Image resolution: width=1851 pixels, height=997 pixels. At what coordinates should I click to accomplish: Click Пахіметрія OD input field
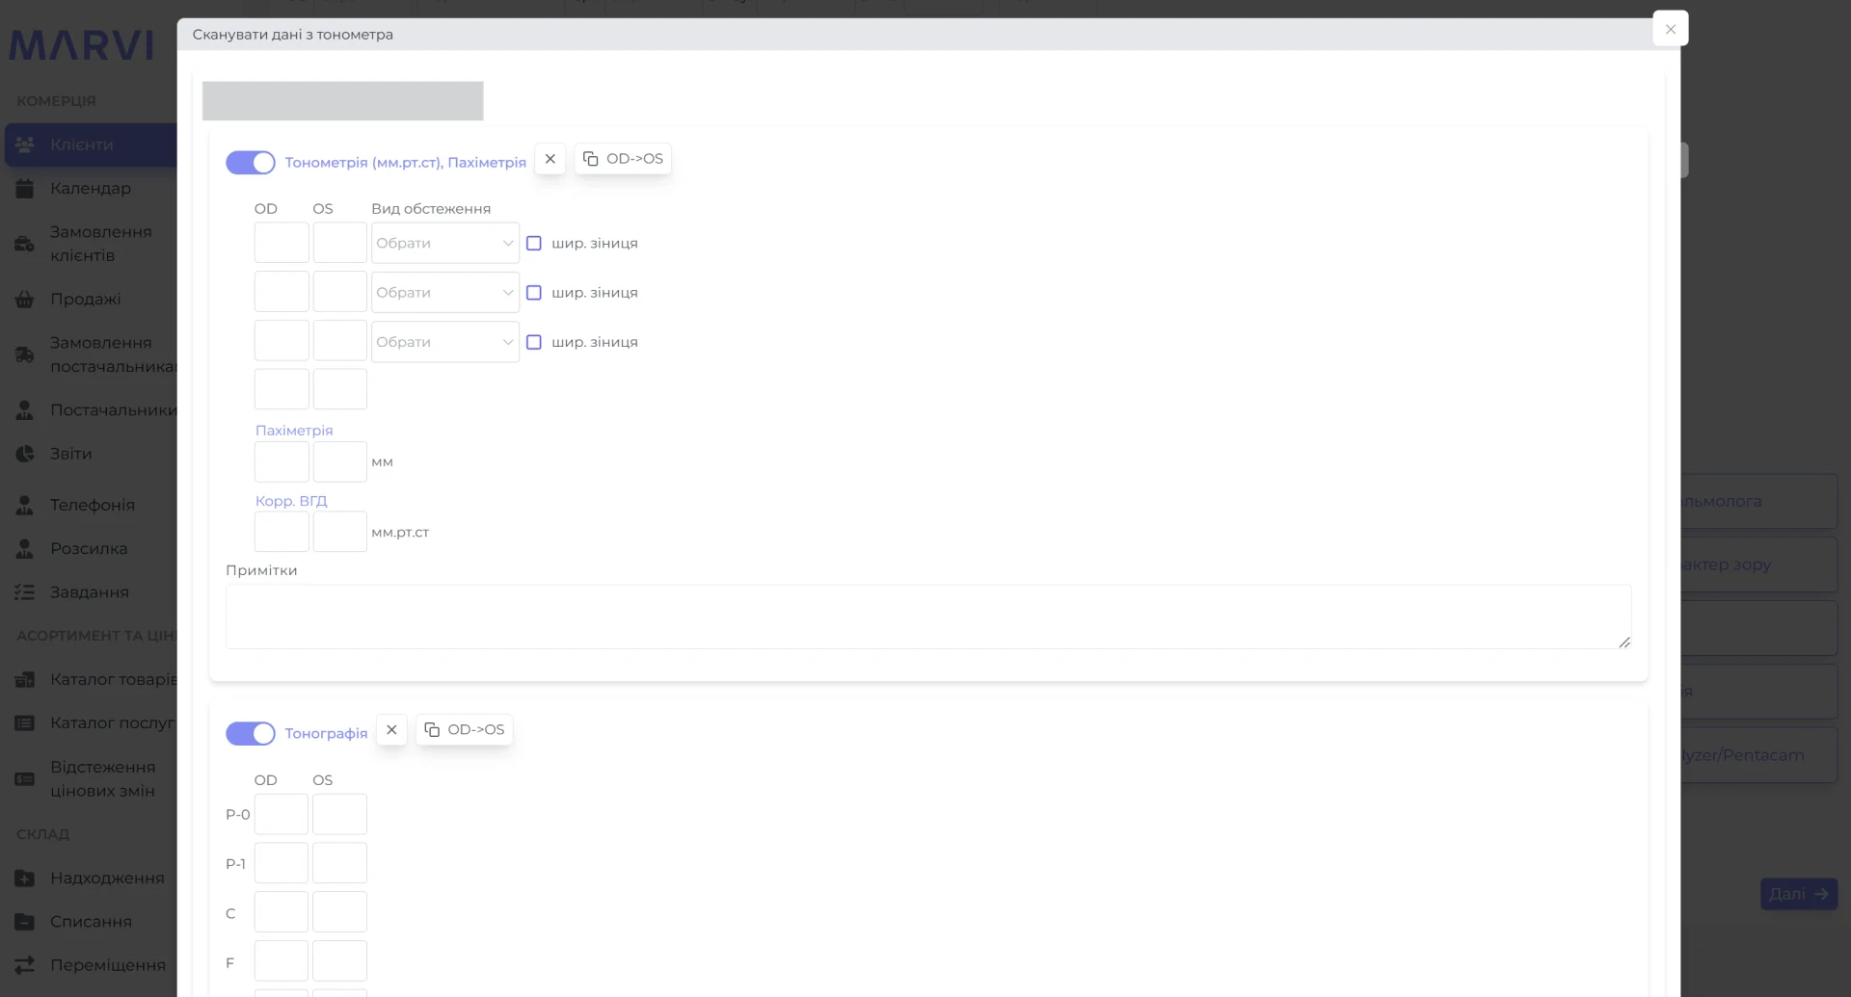282,461
